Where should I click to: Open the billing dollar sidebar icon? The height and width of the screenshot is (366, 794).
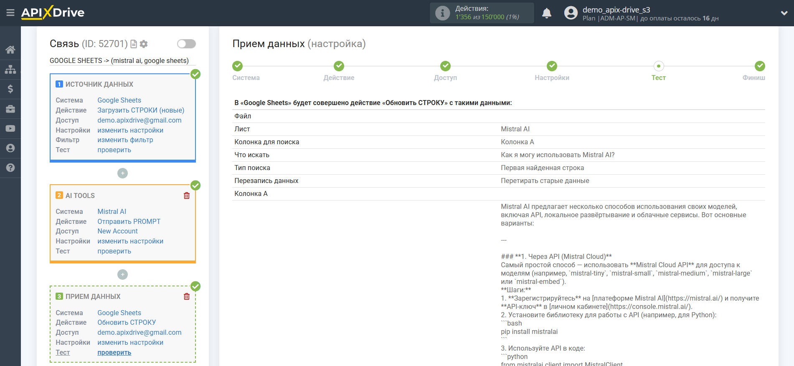point(10,89)
